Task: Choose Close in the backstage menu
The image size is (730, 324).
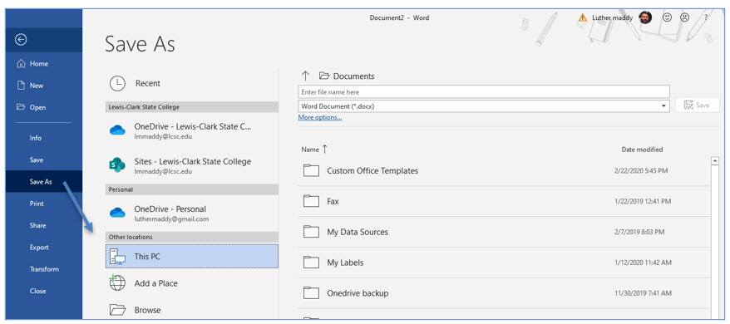Action: click(x=37, y=291)
